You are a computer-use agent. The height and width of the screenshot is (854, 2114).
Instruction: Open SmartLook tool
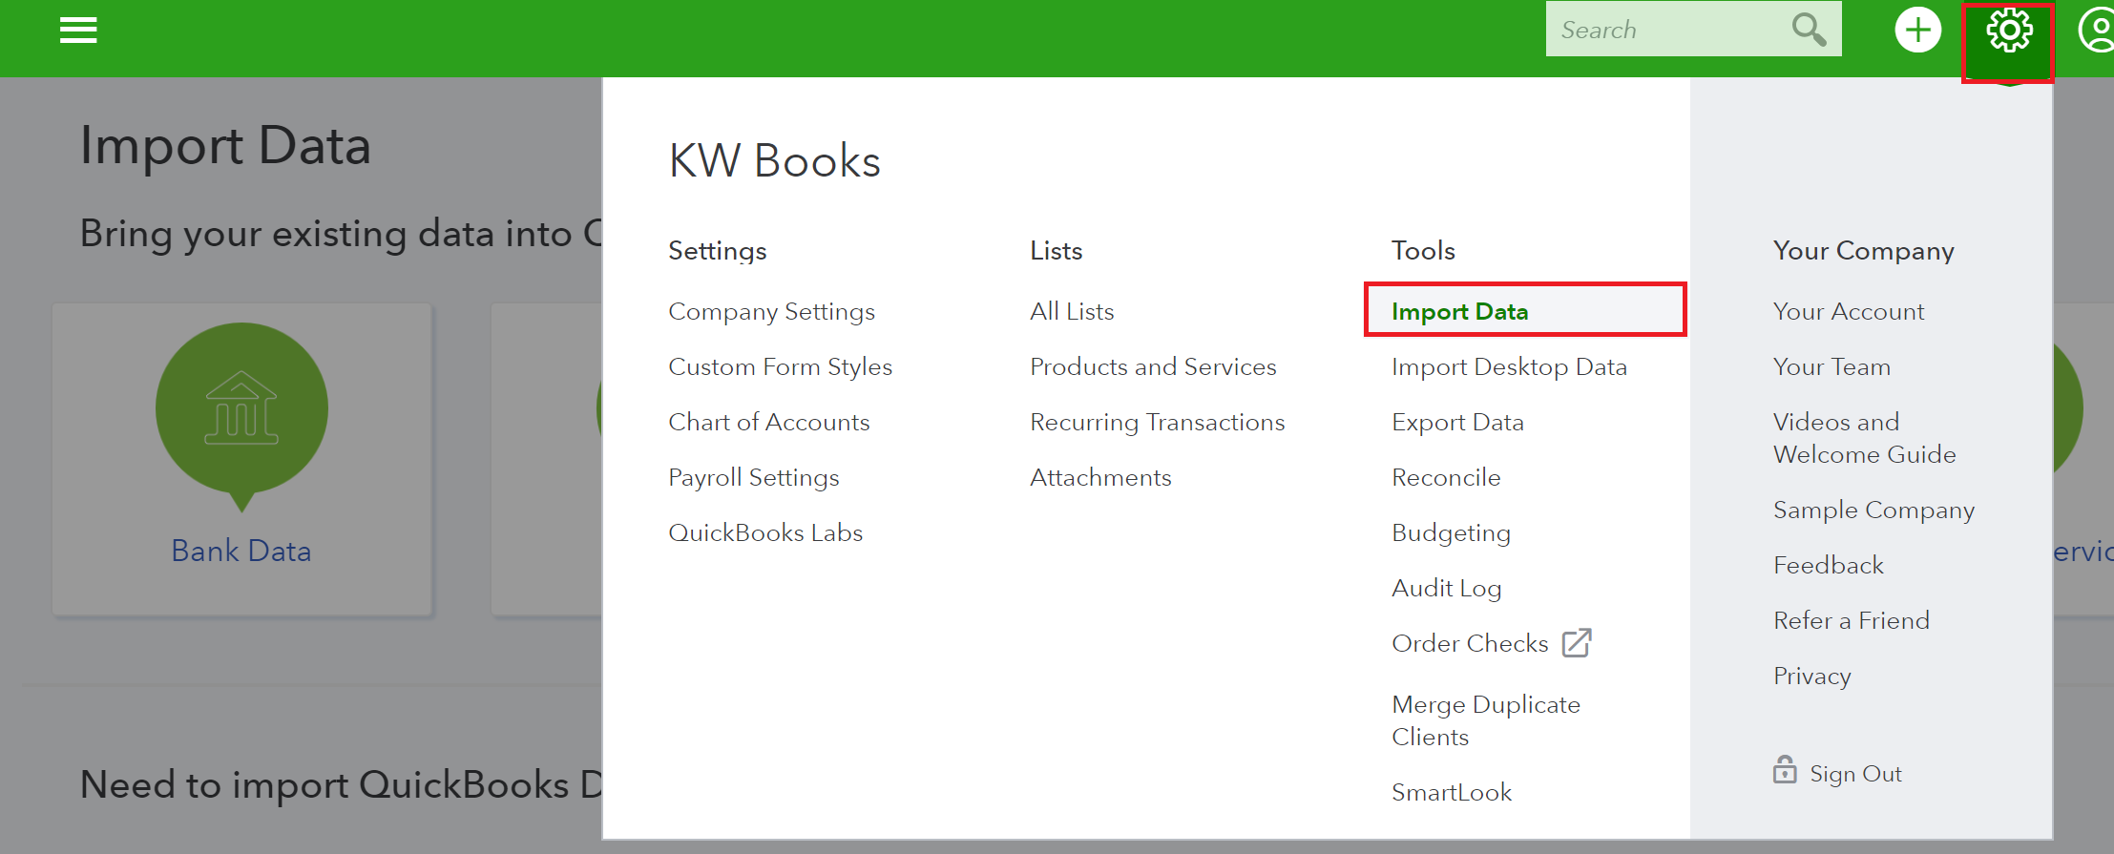[x=1452, y=792]
